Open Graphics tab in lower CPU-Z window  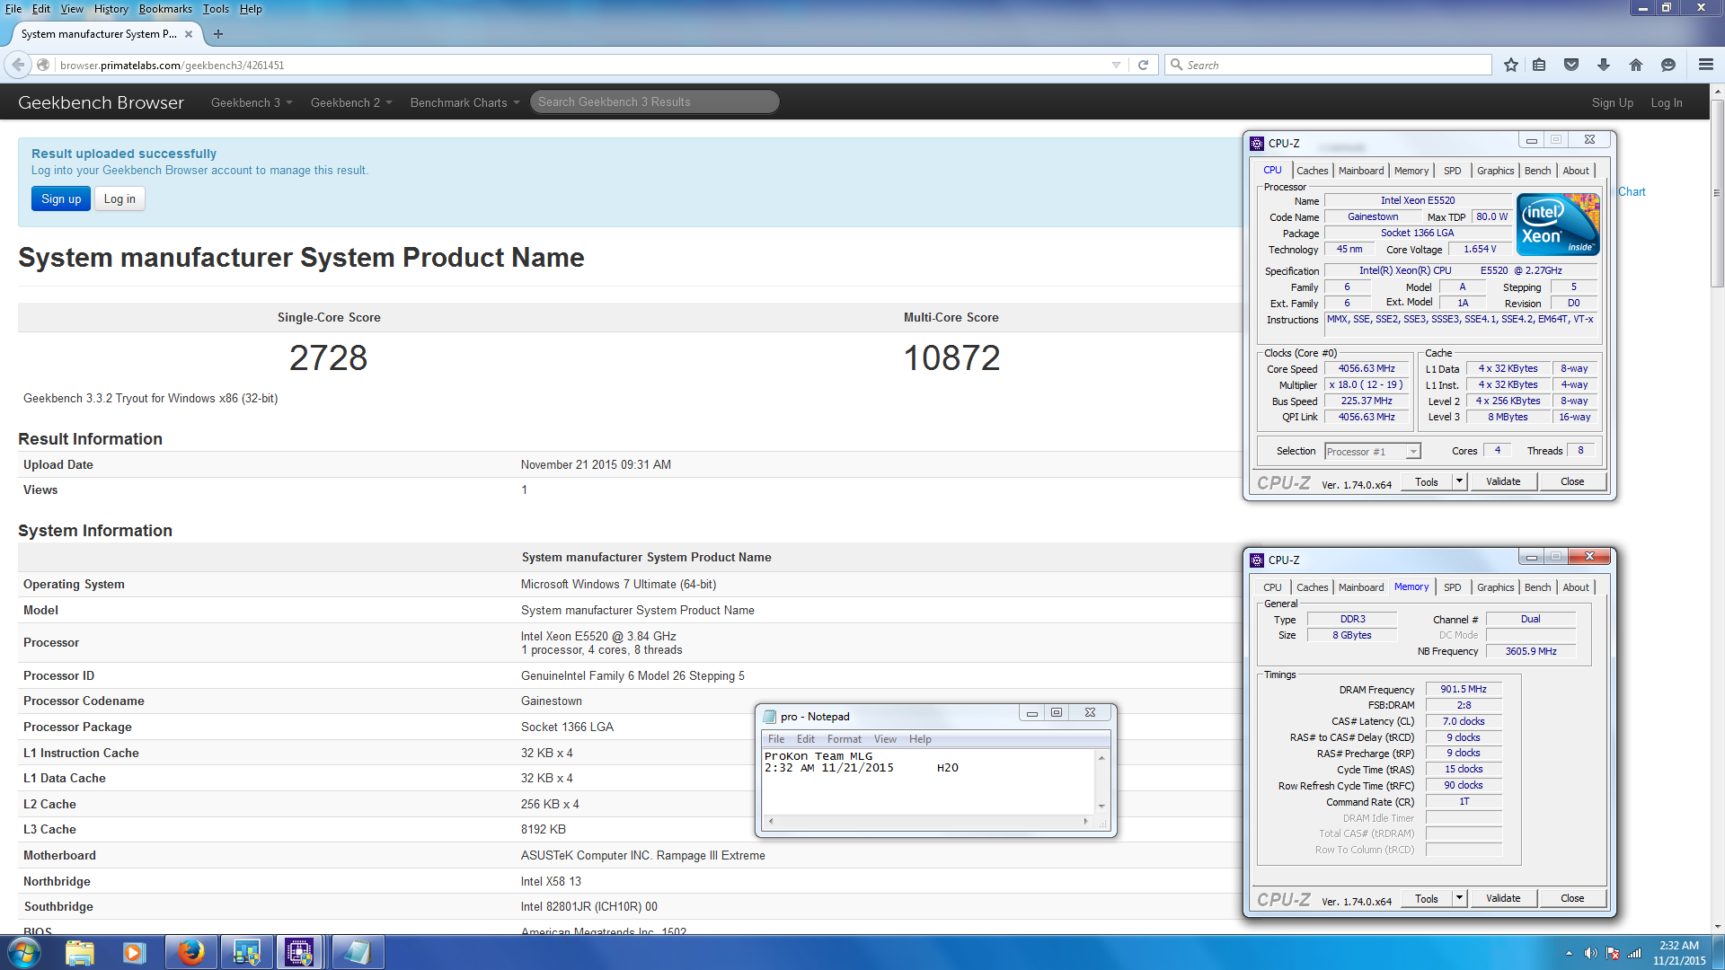(1495, 587)
